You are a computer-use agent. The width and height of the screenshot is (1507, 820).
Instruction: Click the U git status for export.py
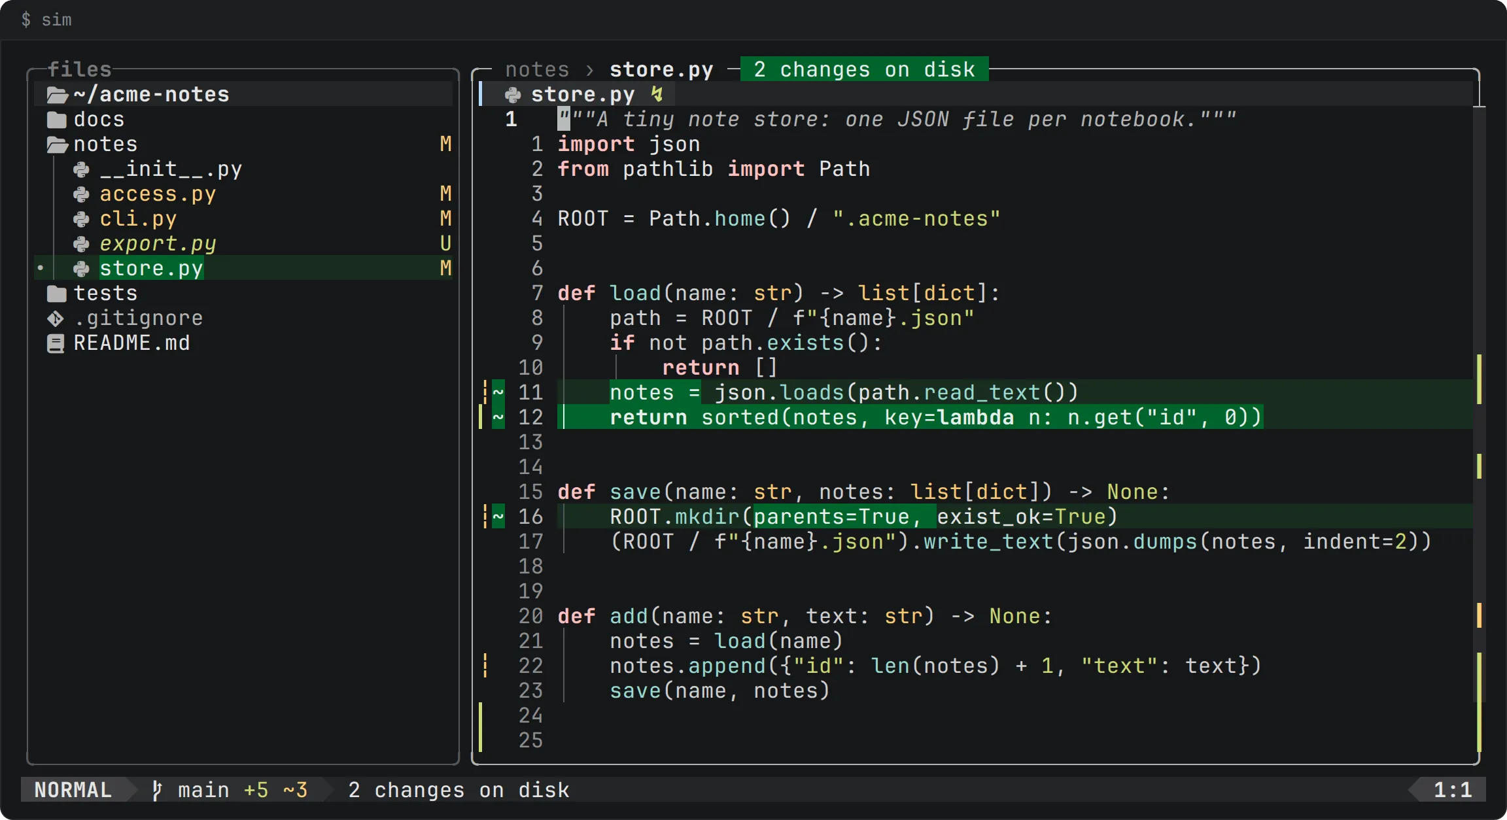click(x=445, y=244)
